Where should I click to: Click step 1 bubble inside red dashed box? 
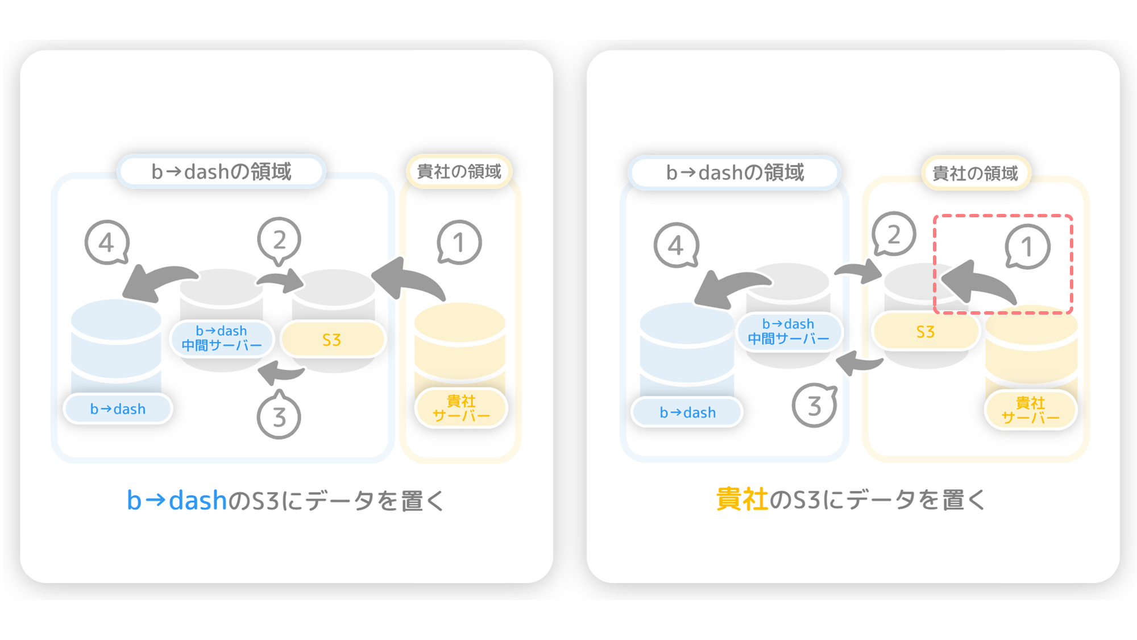1027,246
